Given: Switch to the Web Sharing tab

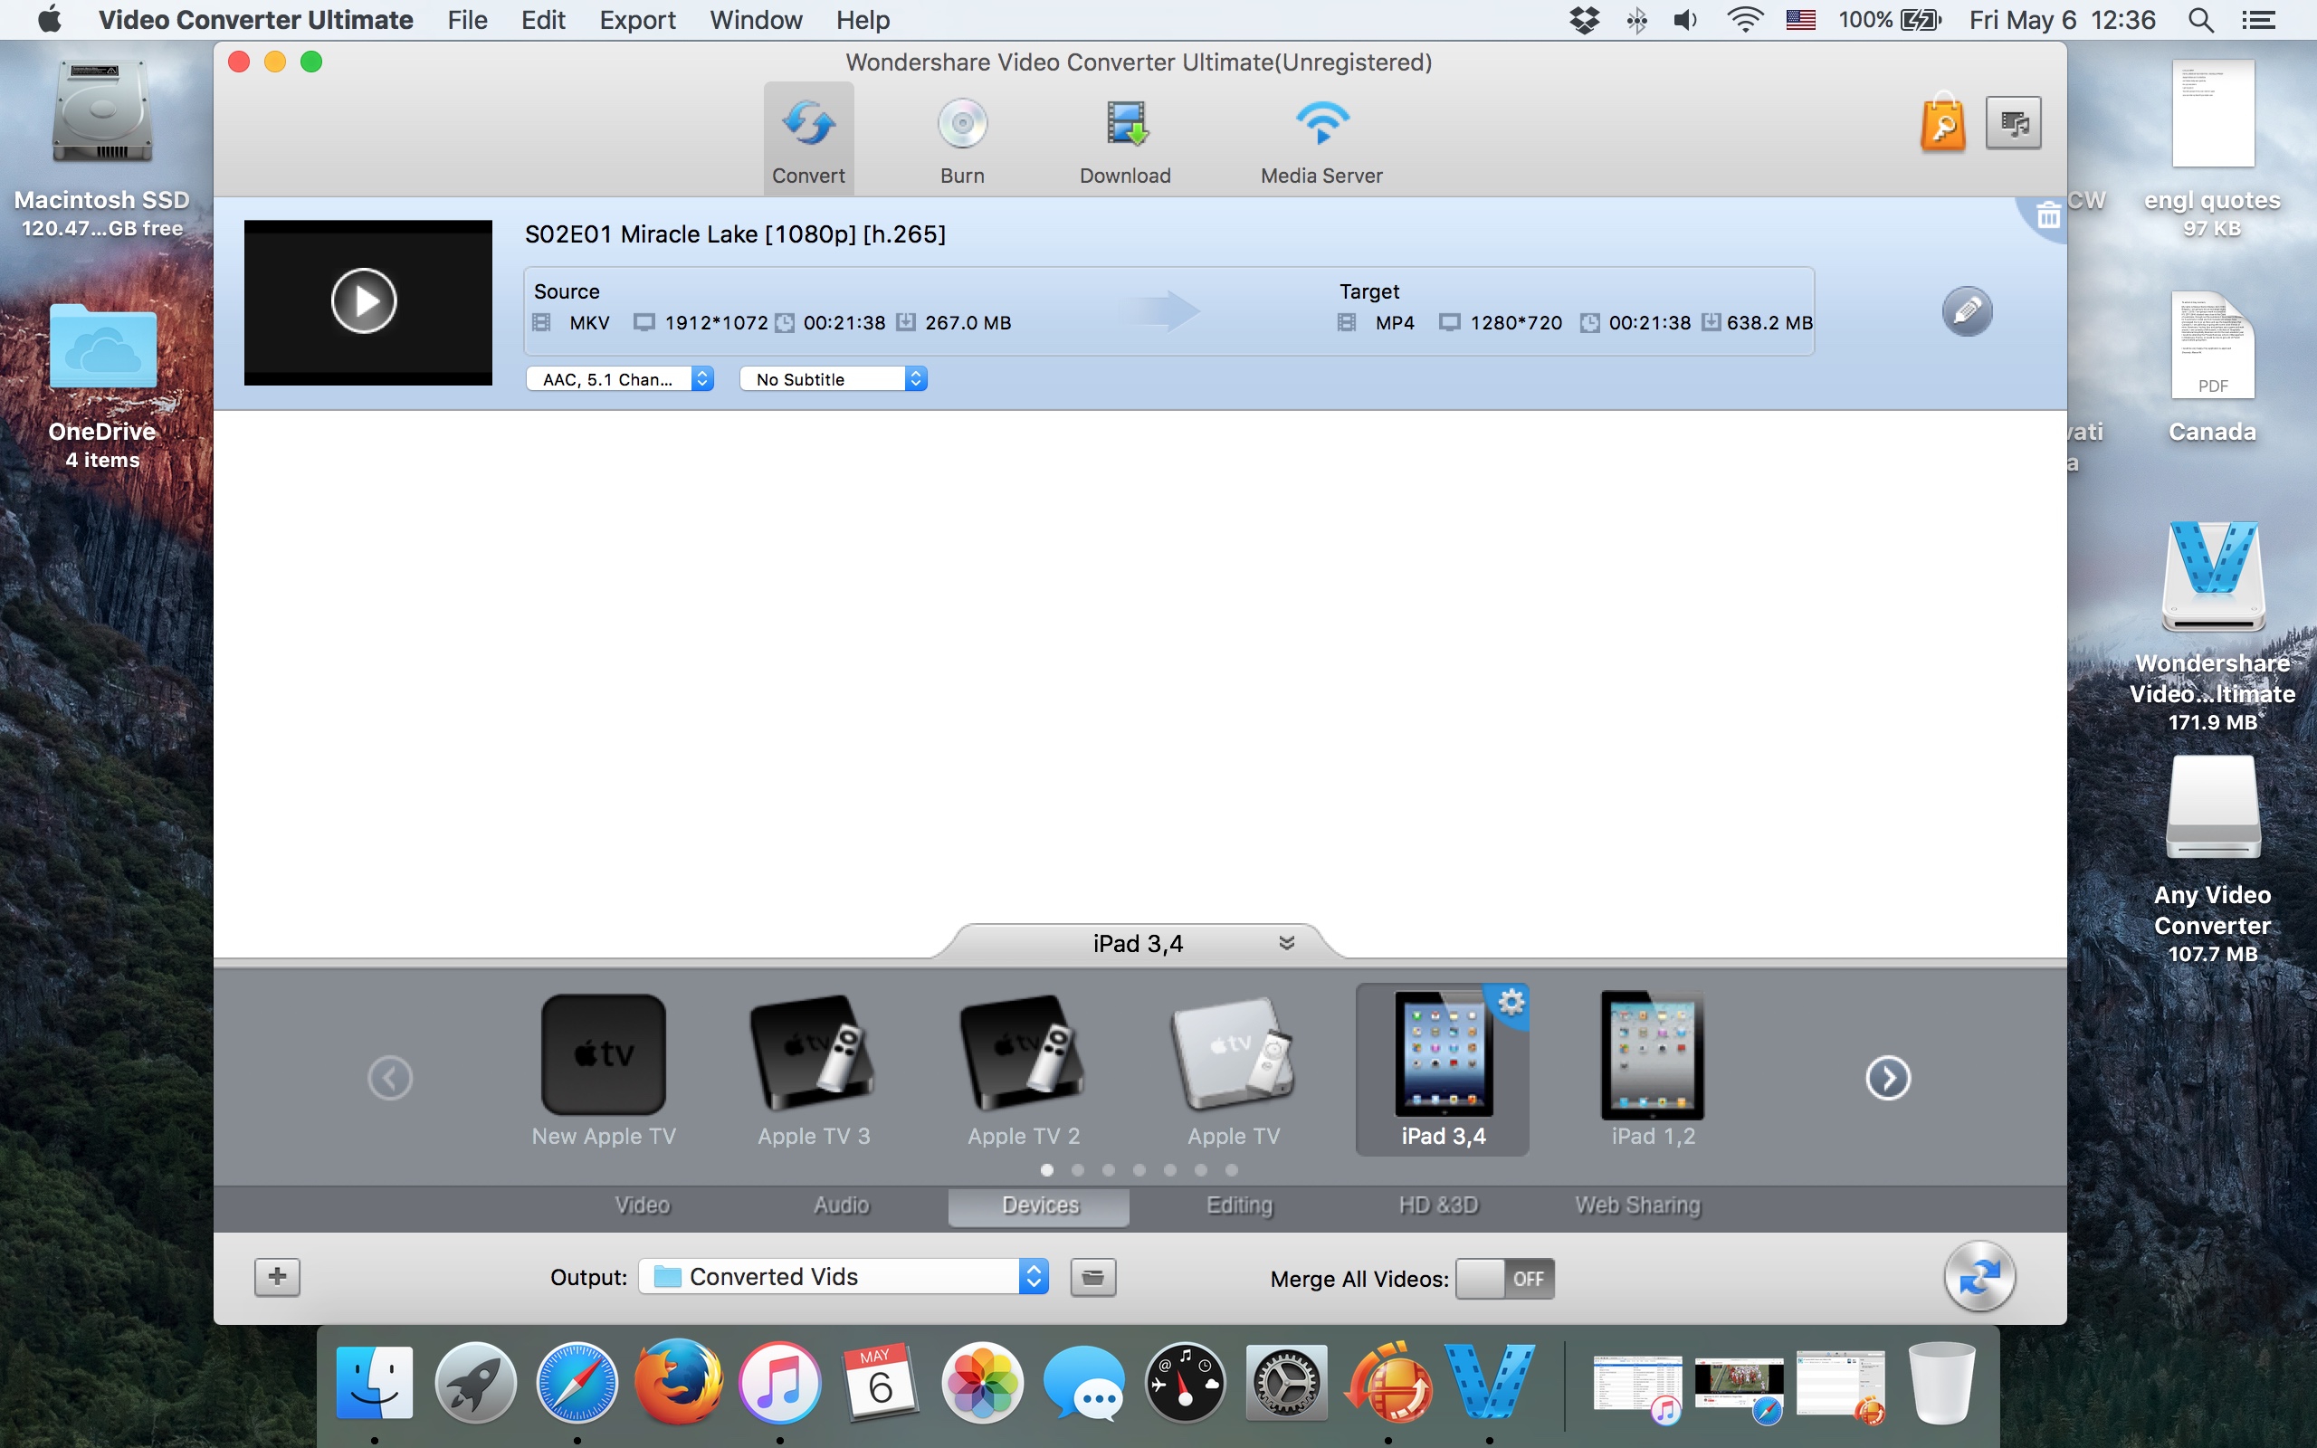Looking at the screenshot, I should click(1637, 1205).
